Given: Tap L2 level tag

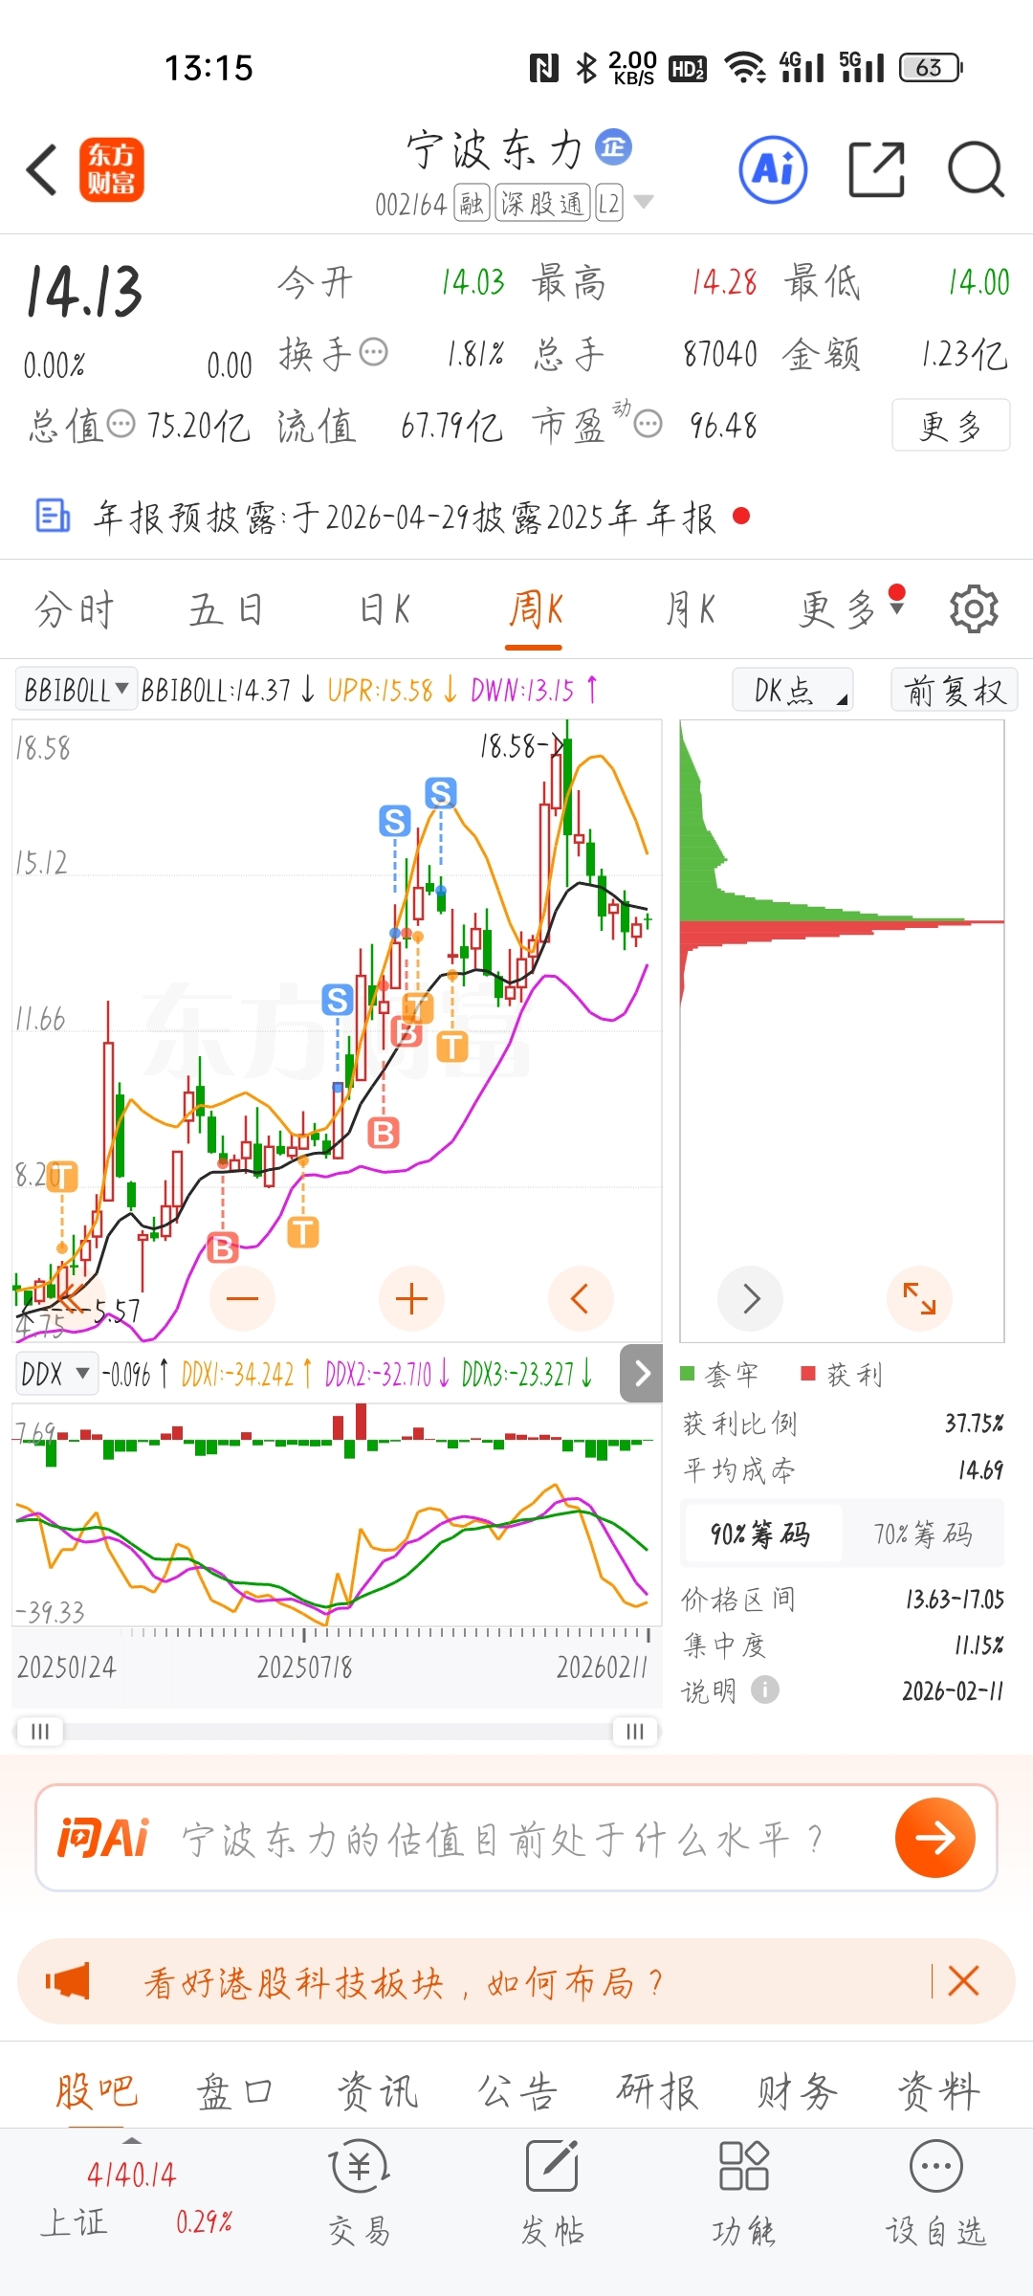Looking at the screenshot, I should [608, 203].
